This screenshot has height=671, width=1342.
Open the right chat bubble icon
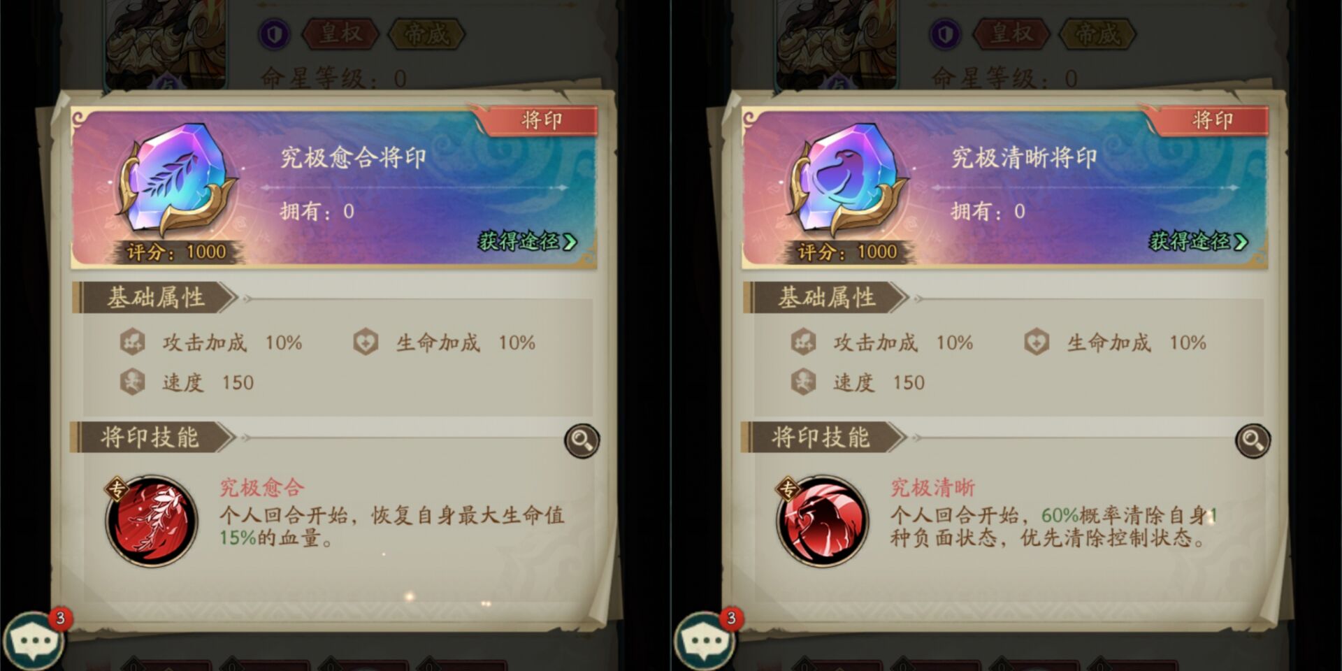click(x=704, y=641)
